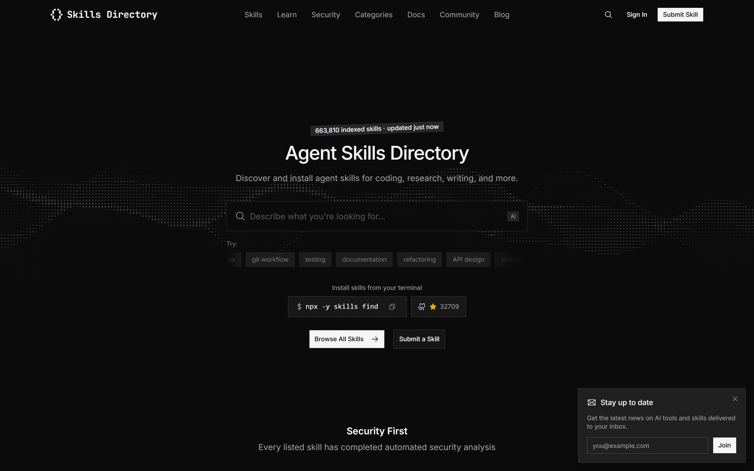Pick the API design suggestion chip

pyautogui.click(x=468, y=259)
